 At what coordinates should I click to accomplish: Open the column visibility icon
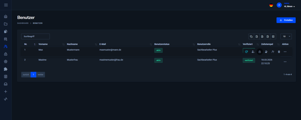[x=273, y=36]
